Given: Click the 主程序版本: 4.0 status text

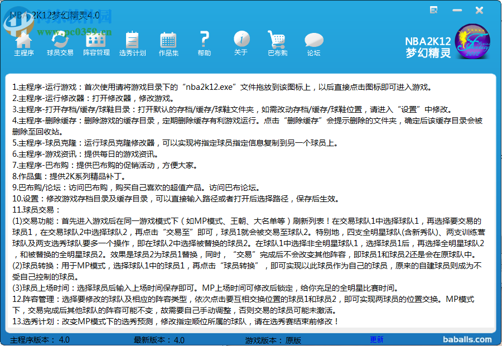Looking at the screenshot, I should 40,340.
